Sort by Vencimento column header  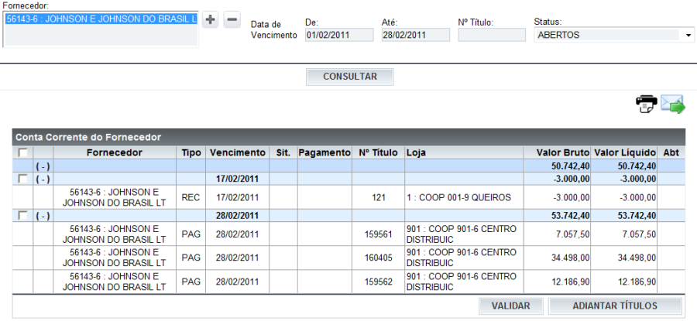pyautogui.click(x=238, y=152)
